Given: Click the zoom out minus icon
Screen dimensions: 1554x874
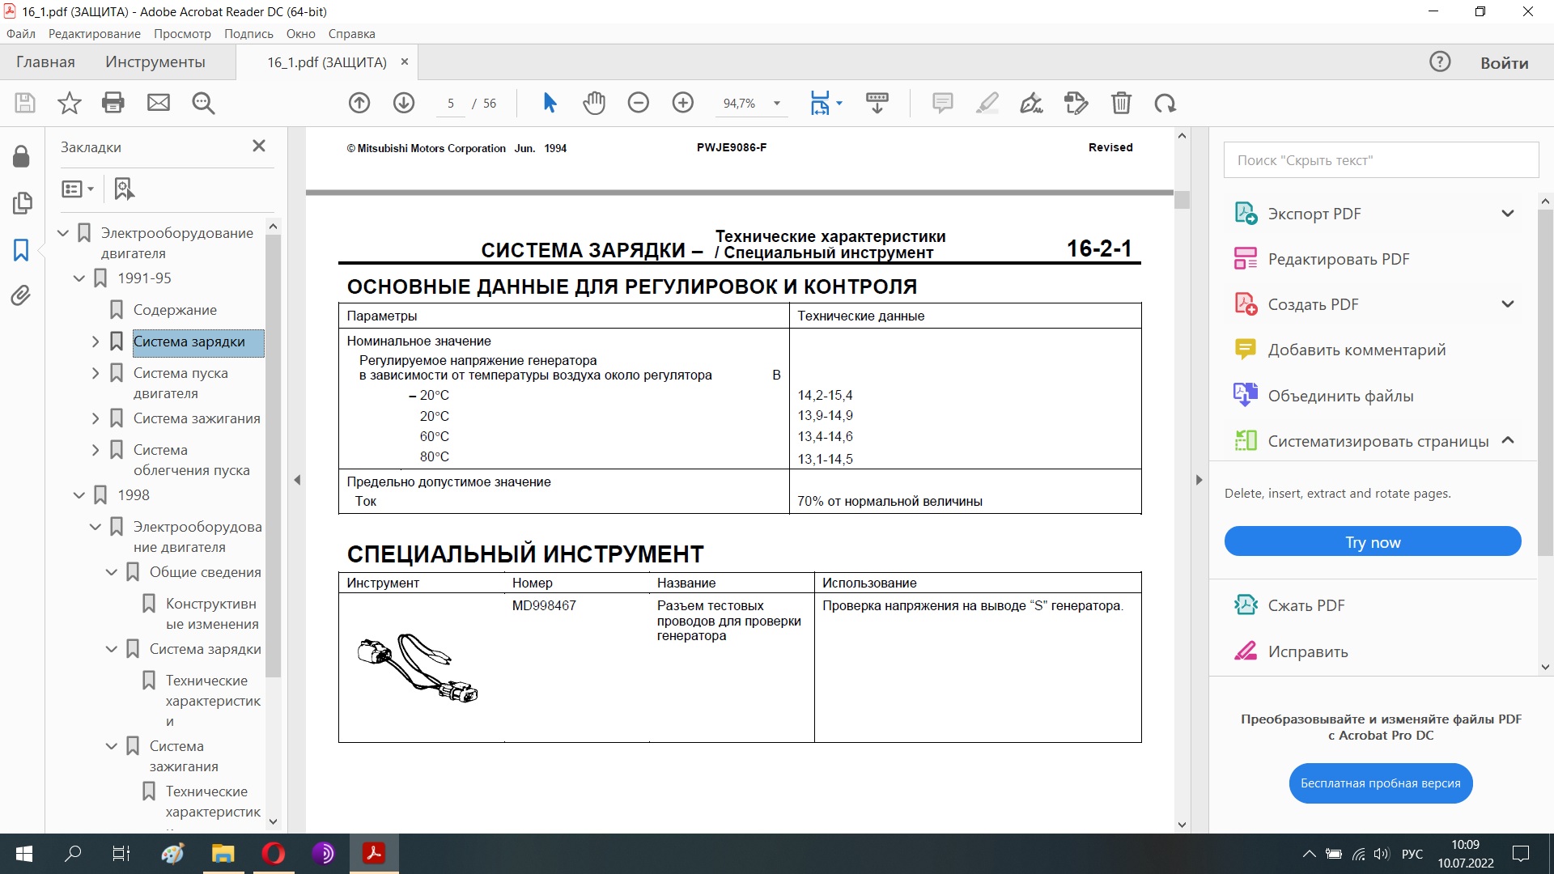Looking at the screenshot, I should tap(639, 103).
